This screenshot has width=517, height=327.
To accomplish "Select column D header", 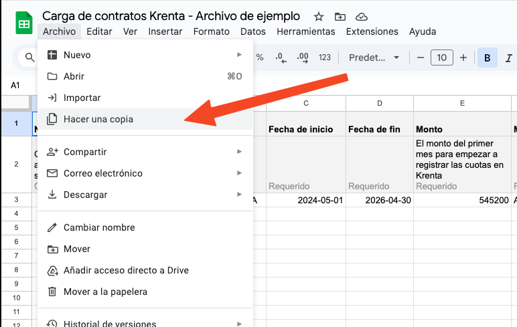I will pos(380,104).
